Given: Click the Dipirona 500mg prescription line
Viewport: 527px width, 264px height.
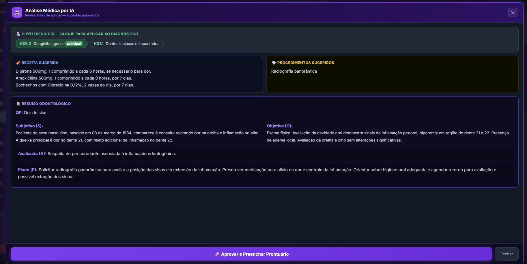Looking at the screenshot, I should 83,71.
